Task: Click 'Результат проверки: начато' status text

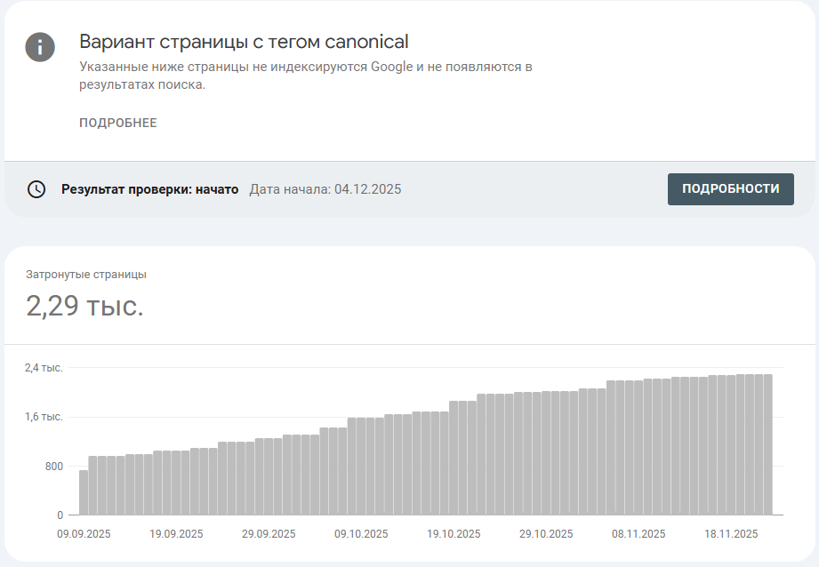Action: [x=149, y=189]
